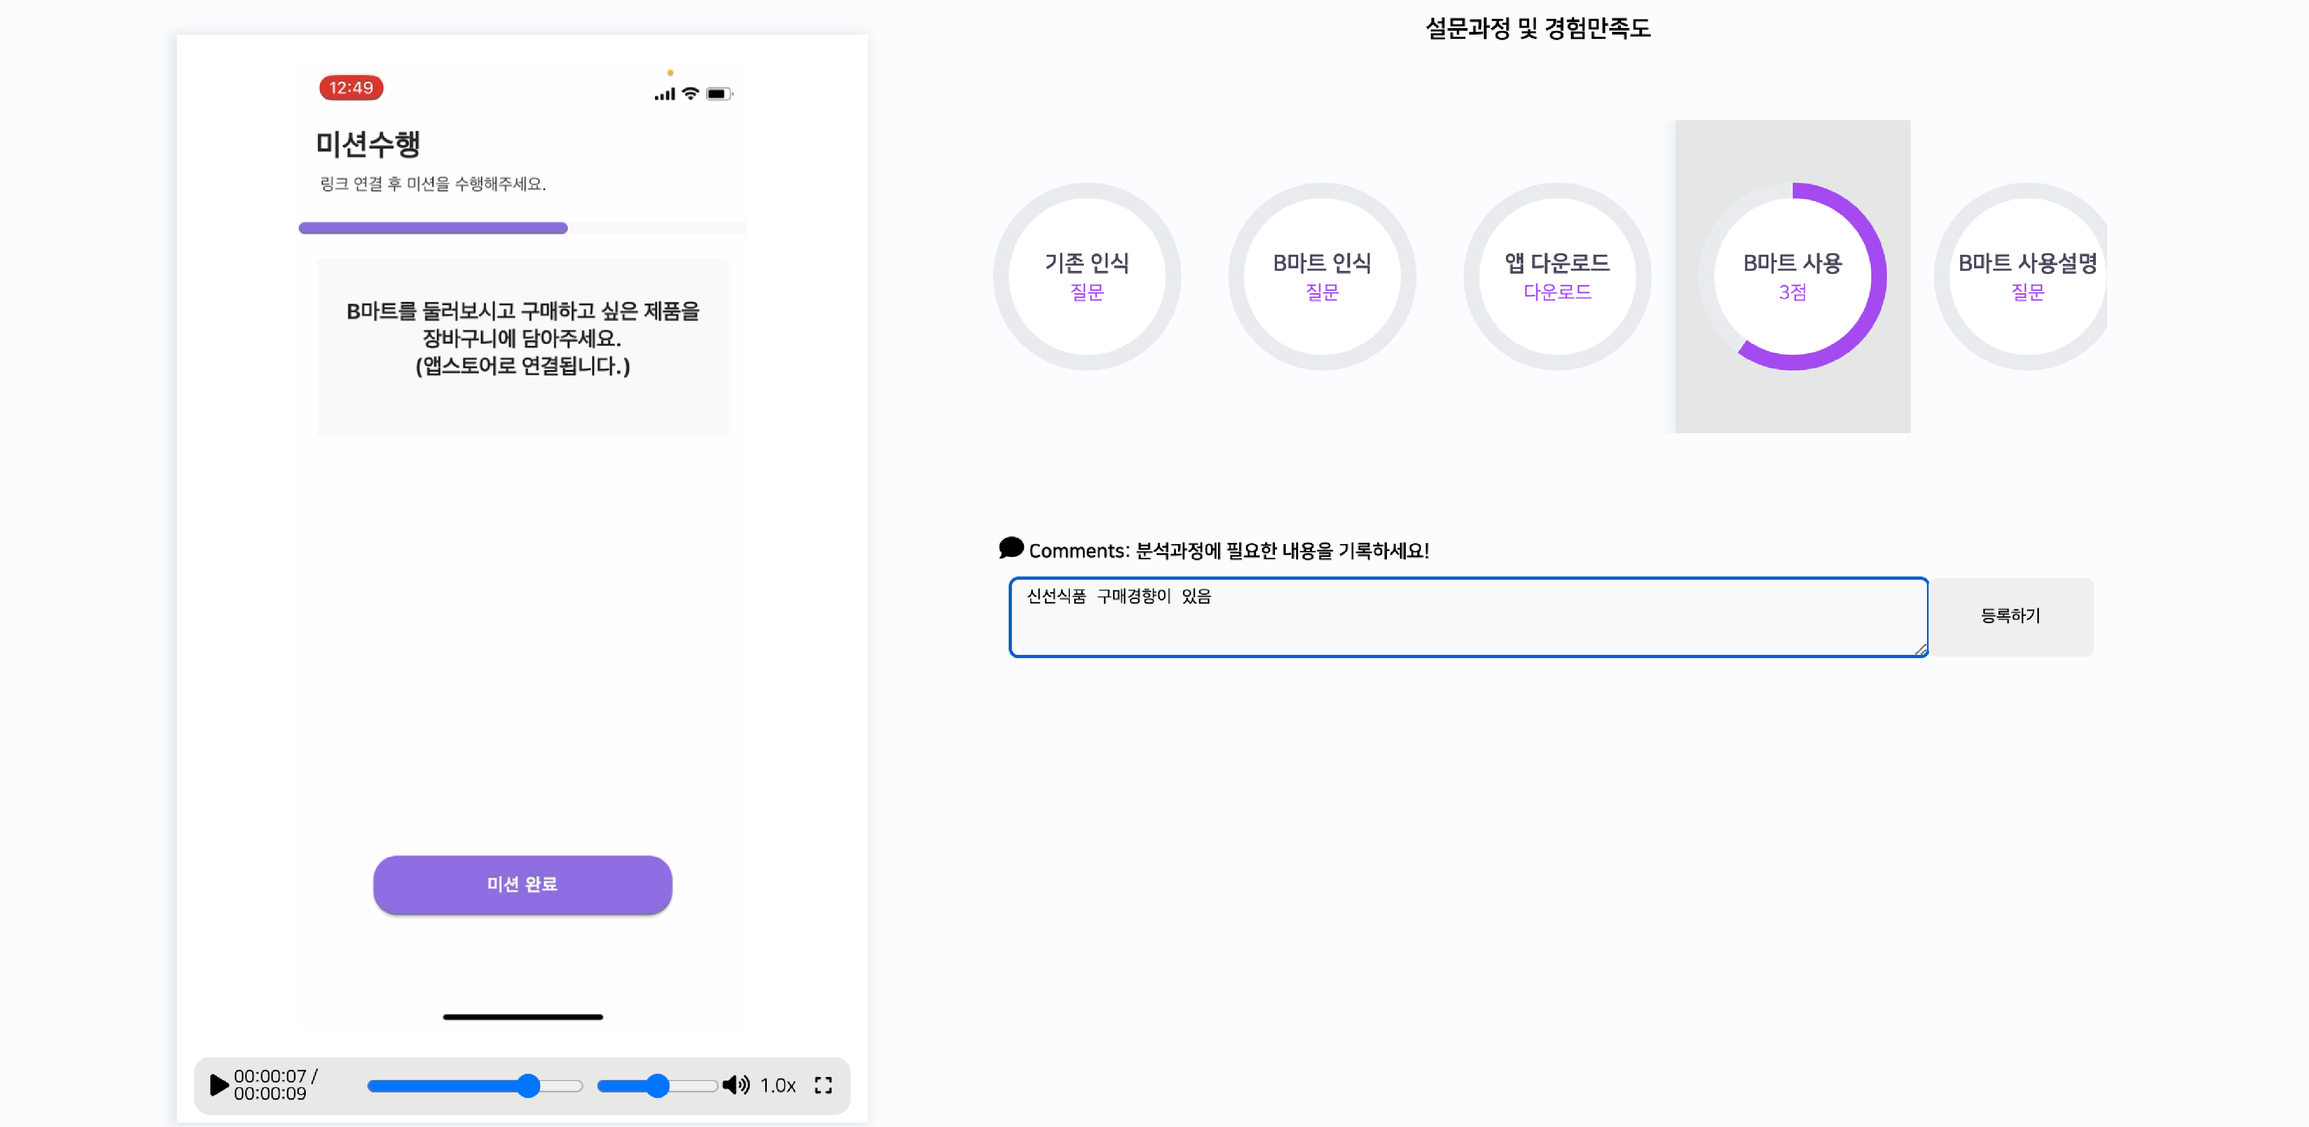The width and height of the screenshot is (2309, 1127).
Task: Click the 설문과정 및 경험만족도 title
Action: tap(1538, 29)
